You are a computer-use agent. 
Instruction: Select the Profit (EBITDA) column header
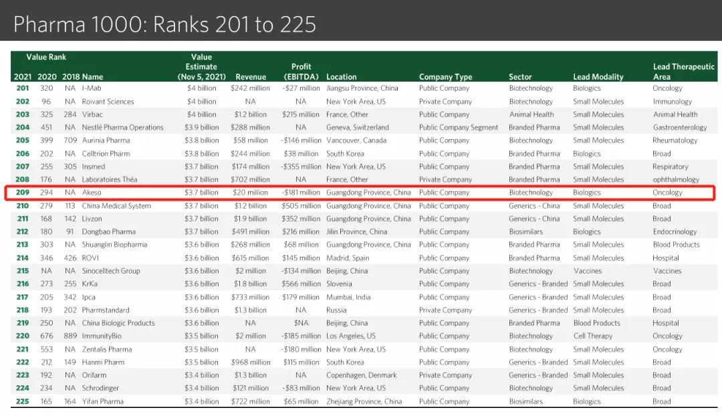tap(302, 72)
